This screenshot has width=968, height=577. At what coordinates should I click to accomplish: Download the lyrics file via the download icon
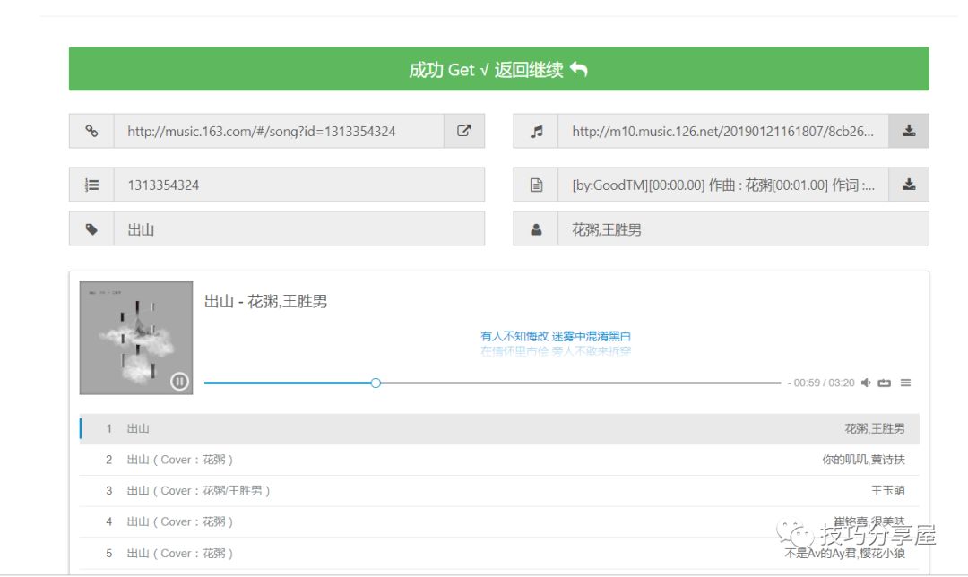click(x=909, y=185)
